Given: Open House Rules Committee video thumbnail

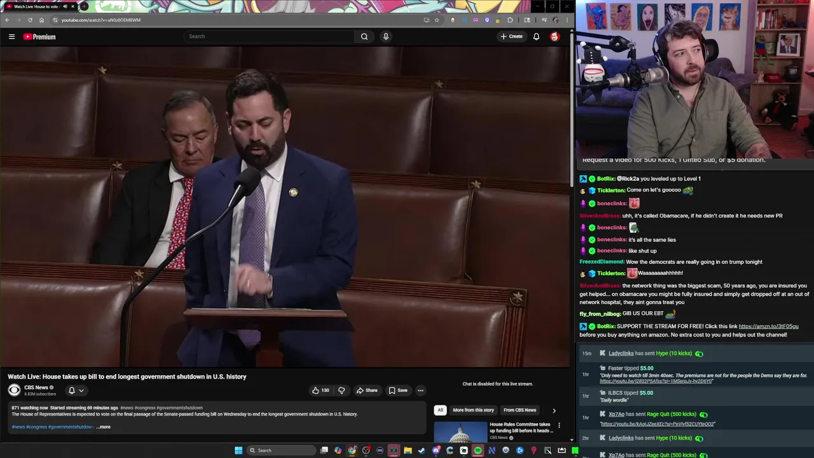Looking at the screenshot, I should pos(460,432).
